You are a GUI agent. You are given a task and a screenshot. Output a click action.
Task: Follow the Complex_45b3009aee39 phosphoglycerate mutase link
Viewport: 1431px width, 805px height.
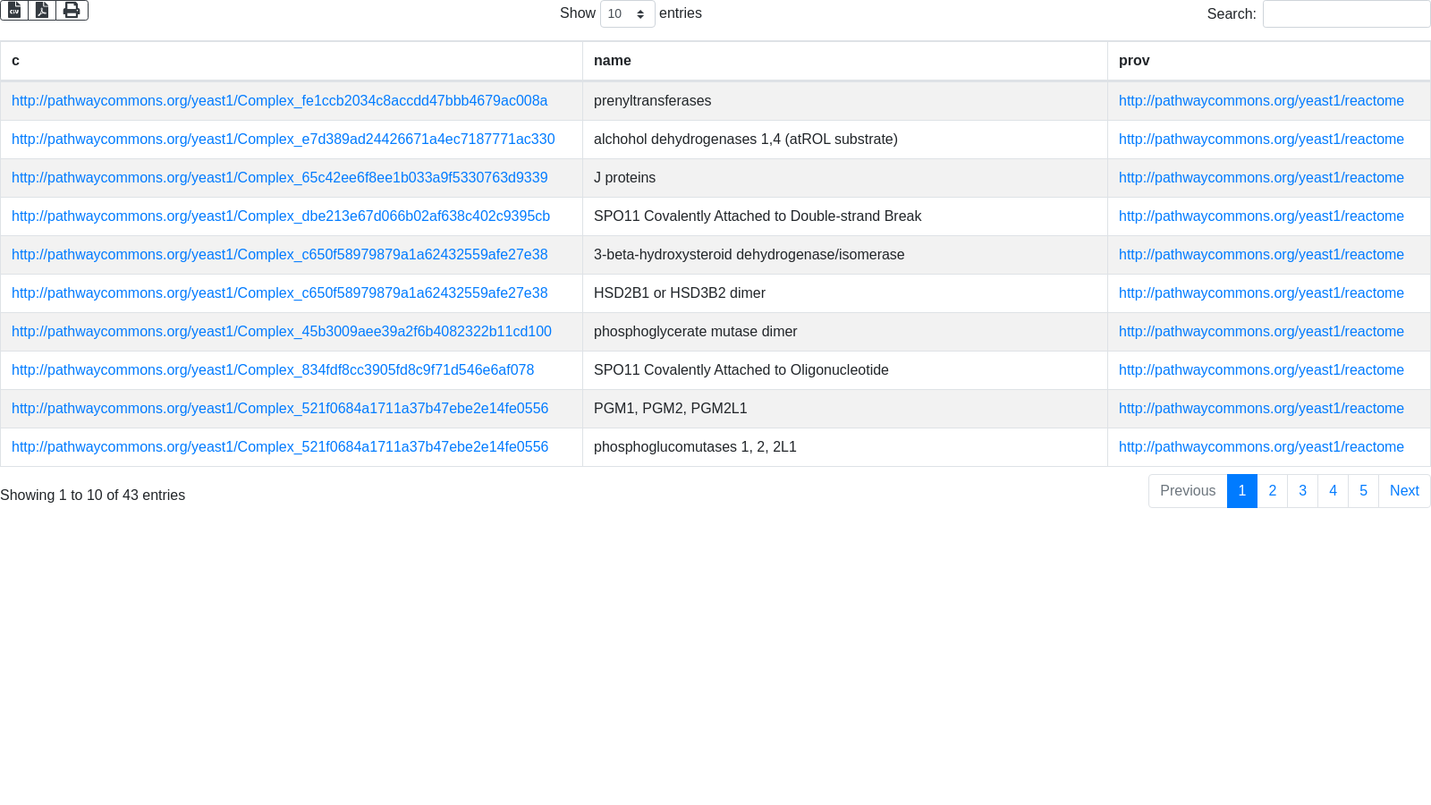coord(281,332)
